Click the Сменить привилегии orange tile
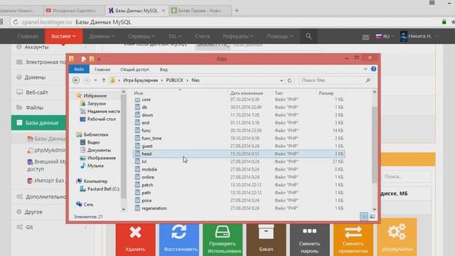The image size is (455, 256). coord(353,240)
